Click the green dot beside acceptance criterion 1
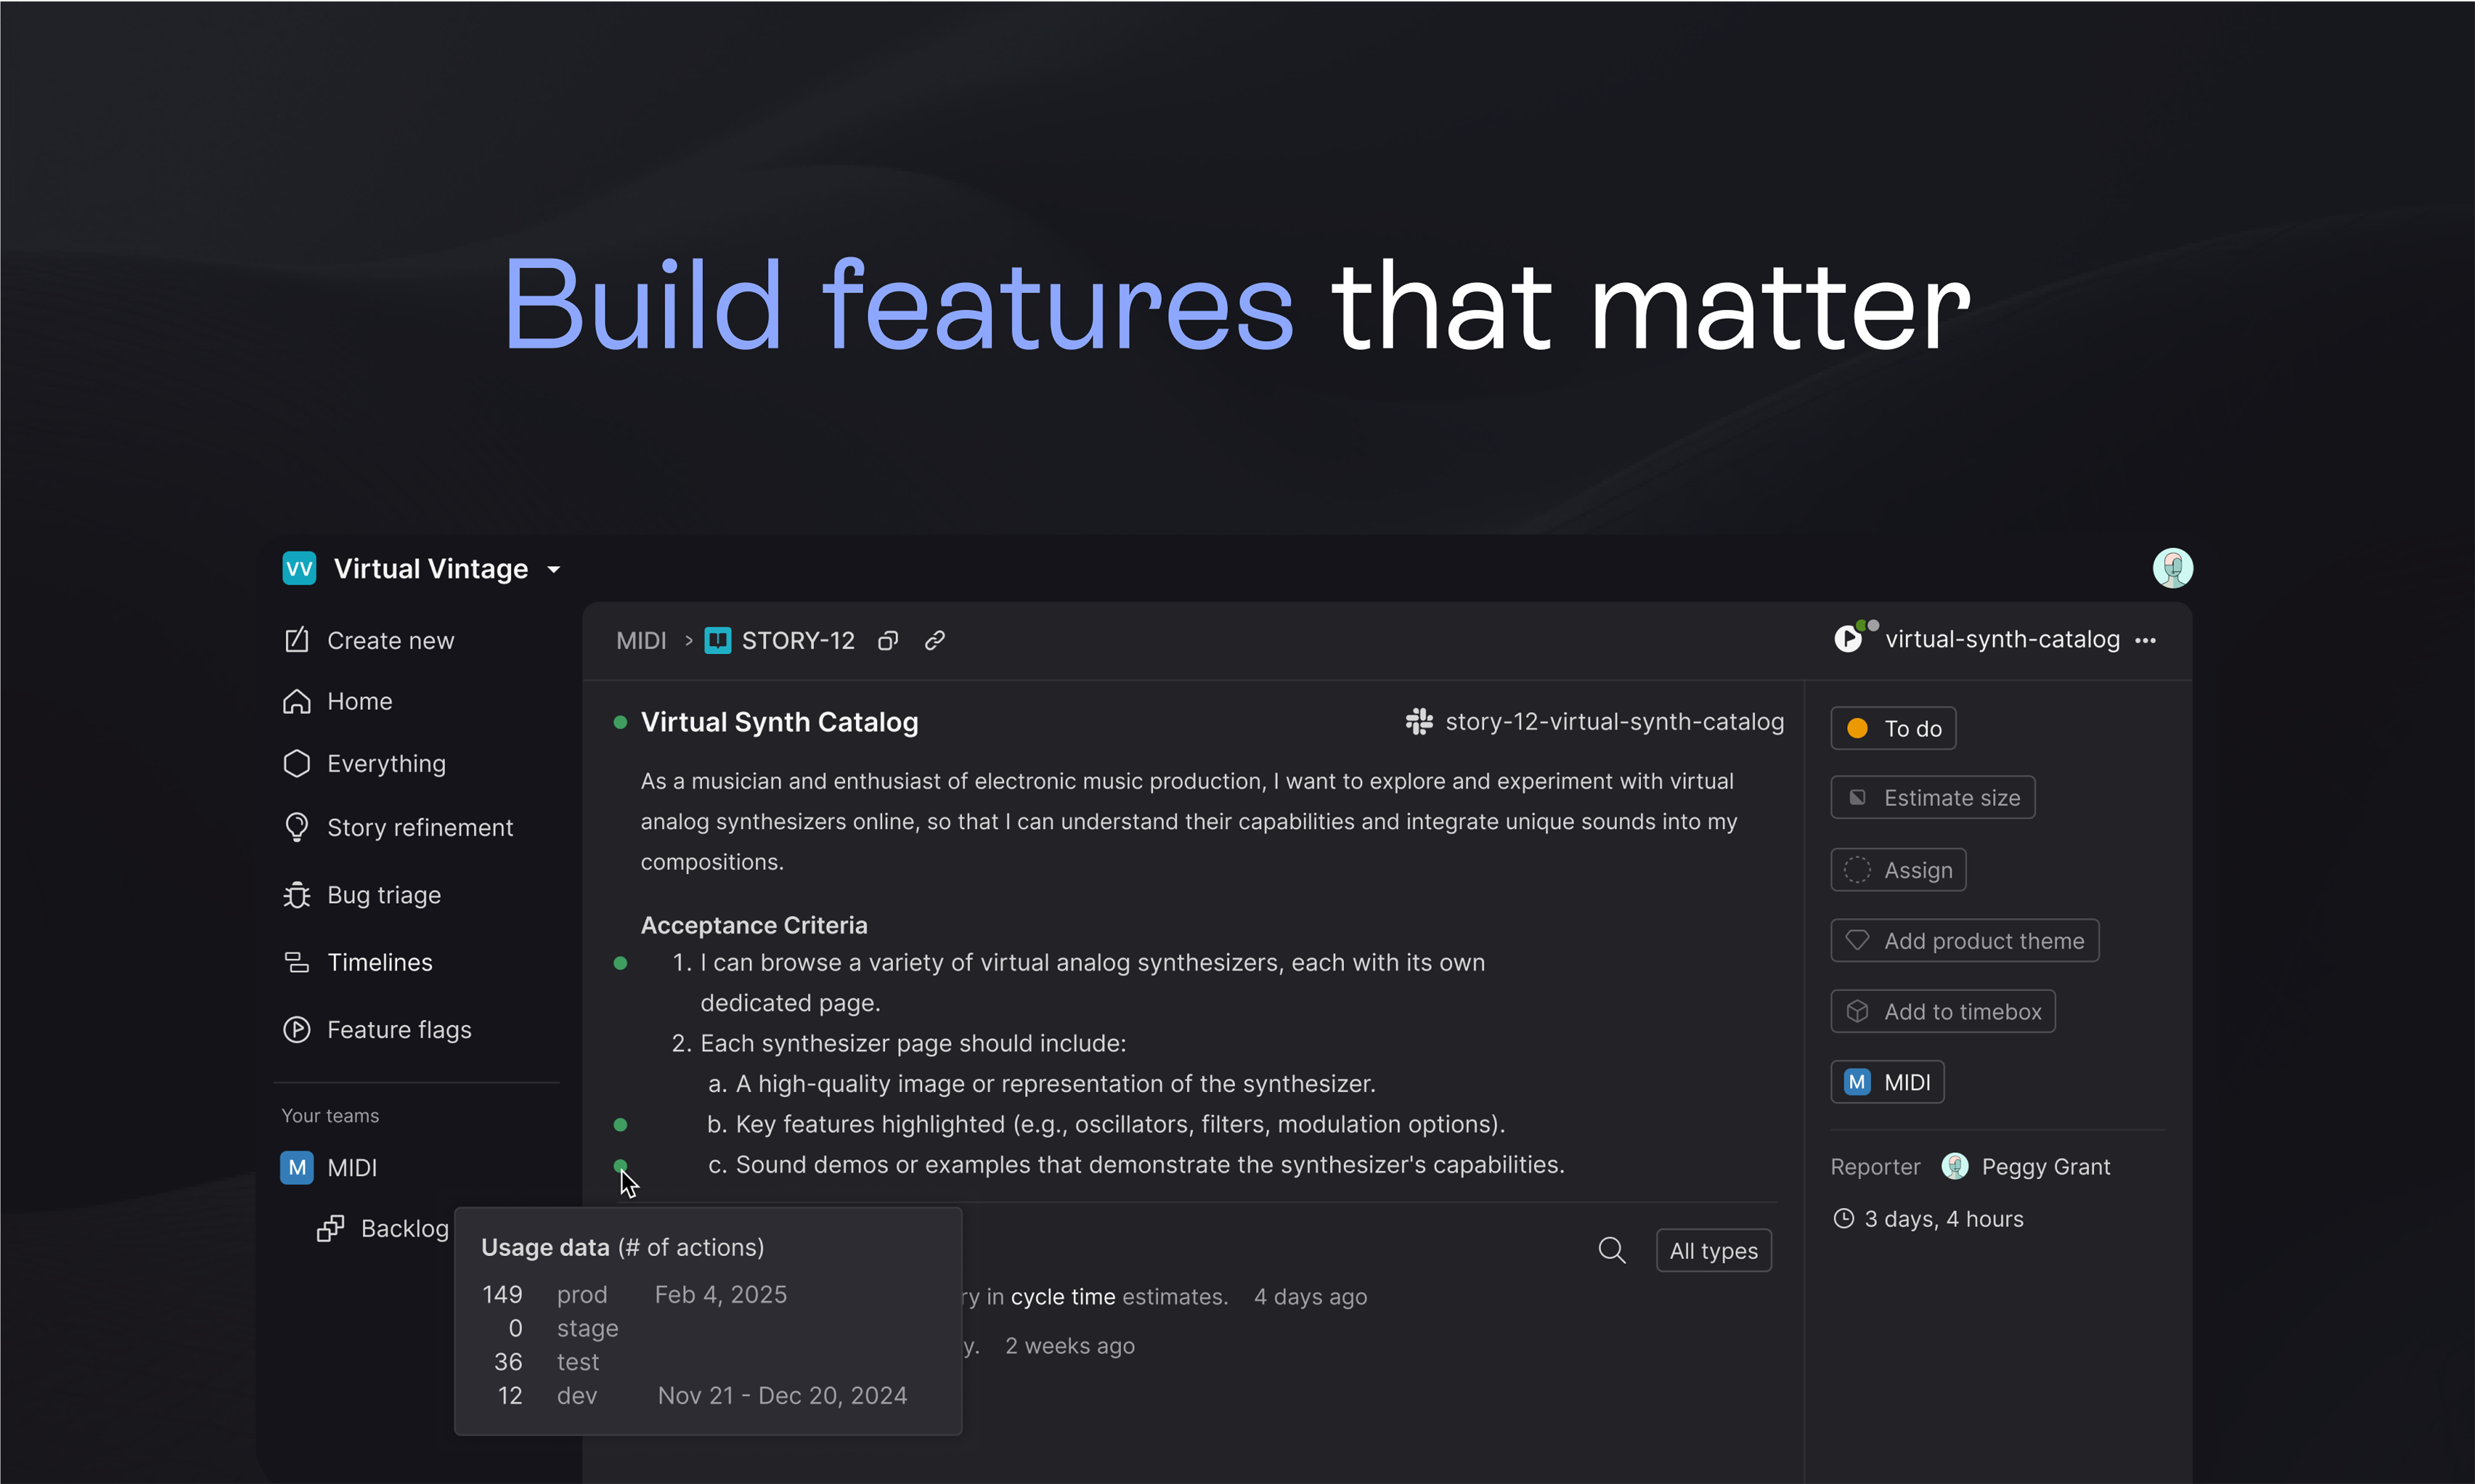 click(620, 963)
